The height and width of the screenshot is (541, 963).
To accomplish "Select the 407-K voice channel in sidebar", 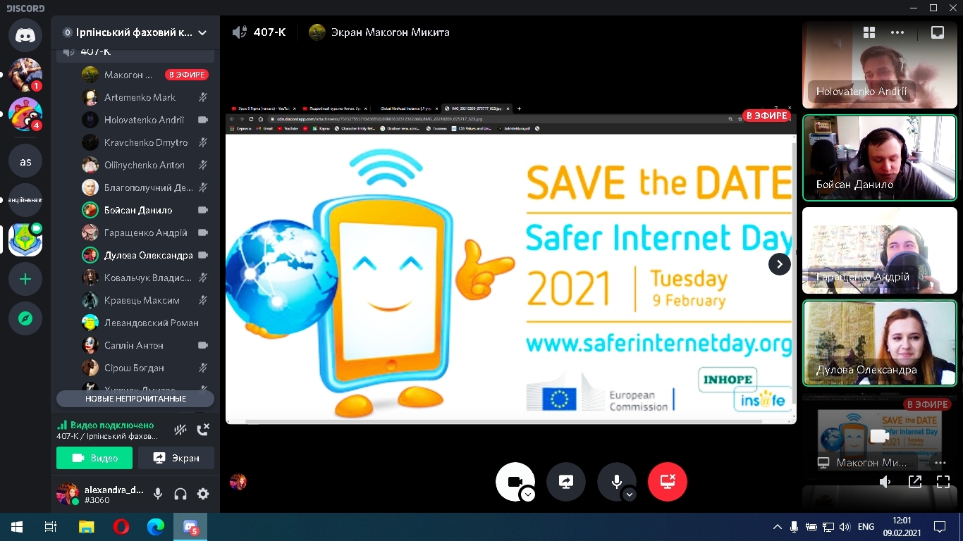I will coord(135,52).
